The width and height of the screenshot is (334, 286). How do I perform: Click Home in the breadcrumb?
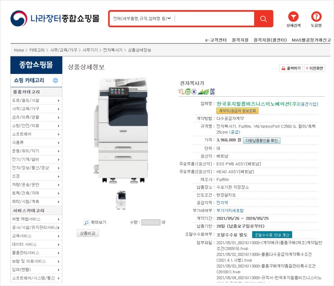[x=19, y=50]
